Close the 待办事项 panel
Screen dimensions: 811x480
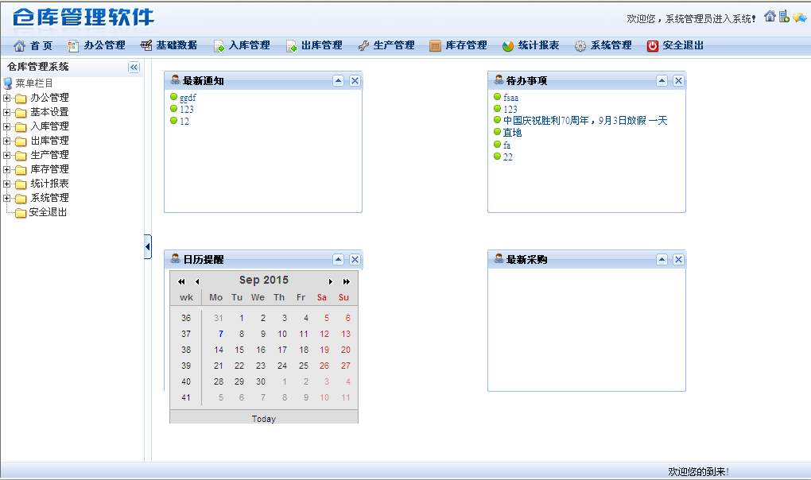coord(678,80)
